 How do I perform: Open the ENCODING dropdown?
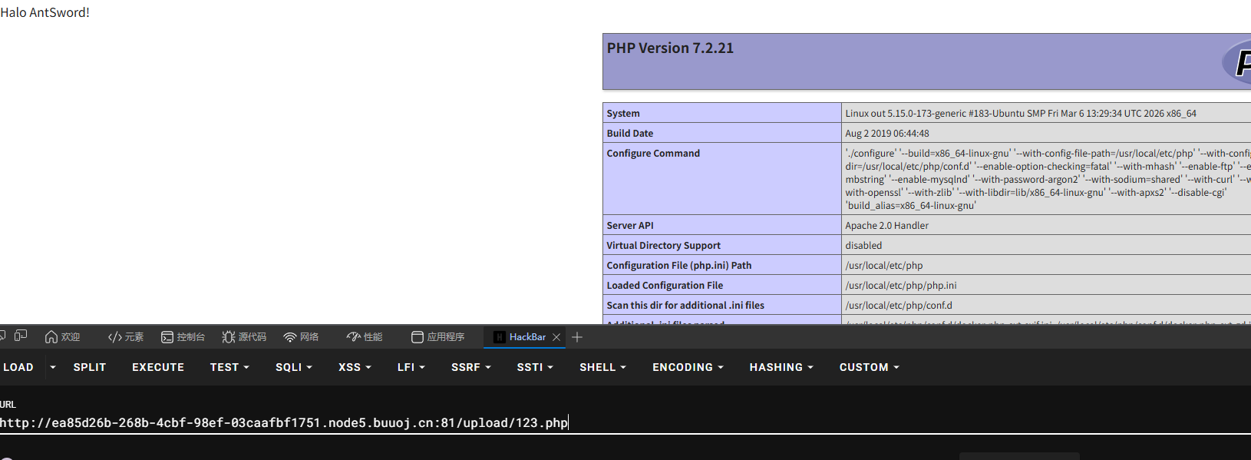point(688,367)
